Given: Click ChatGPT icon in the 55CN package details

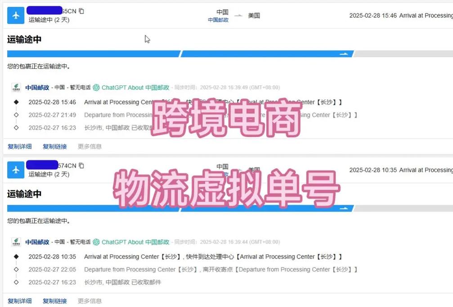Looking at the screenshot, I should pyautogui.click(x=96, y=88).
